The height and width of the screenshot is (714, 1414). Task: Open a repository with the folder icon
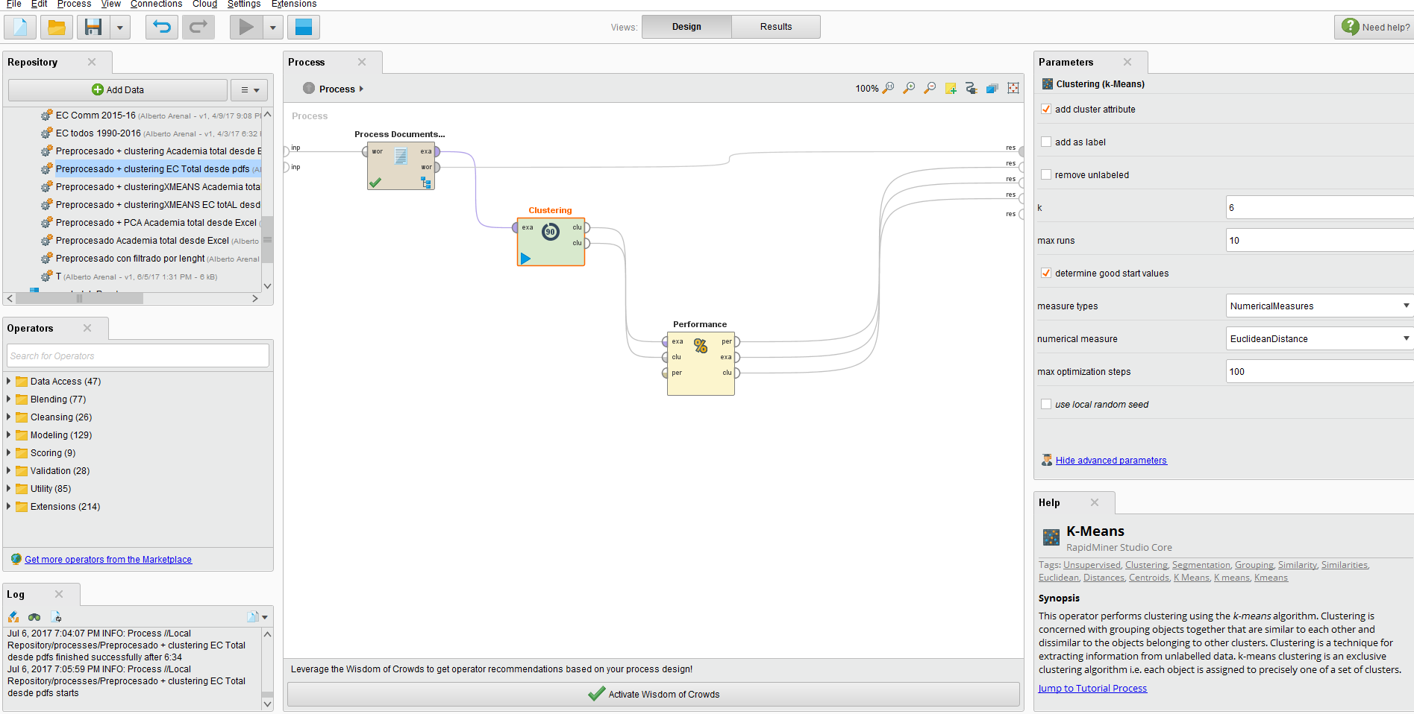(56, 27)
